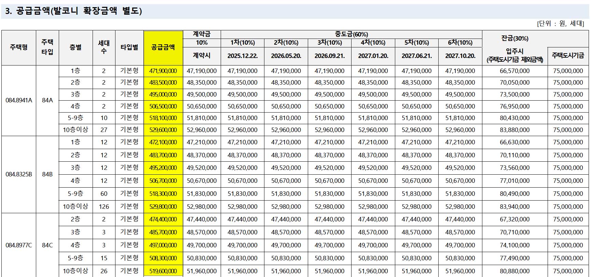Select supply price 518,100,000
This screenshot has height=277, width=591.
(x=163, y=118)
